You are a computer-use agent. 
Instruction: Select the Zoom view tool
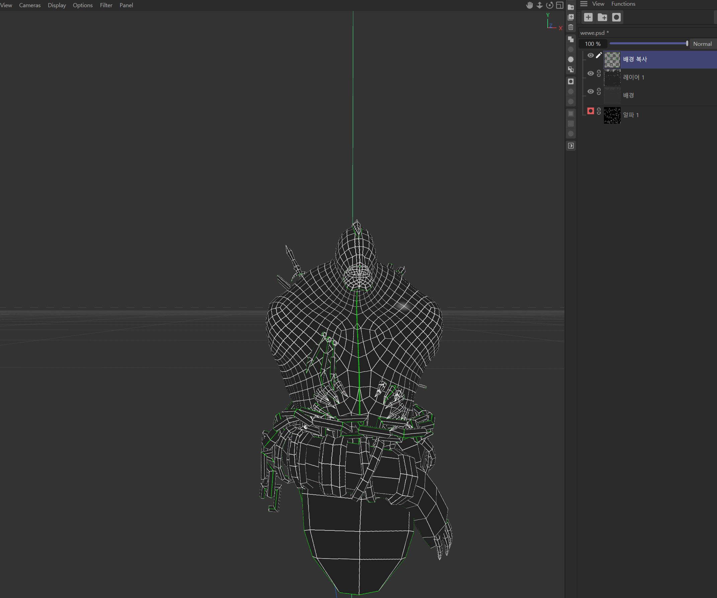click(x=540, y=5)
